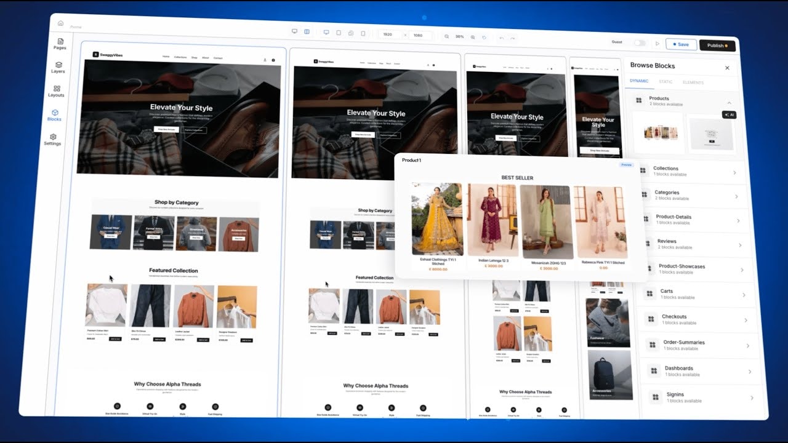Go to the home icon in top bar

[60, 23]
